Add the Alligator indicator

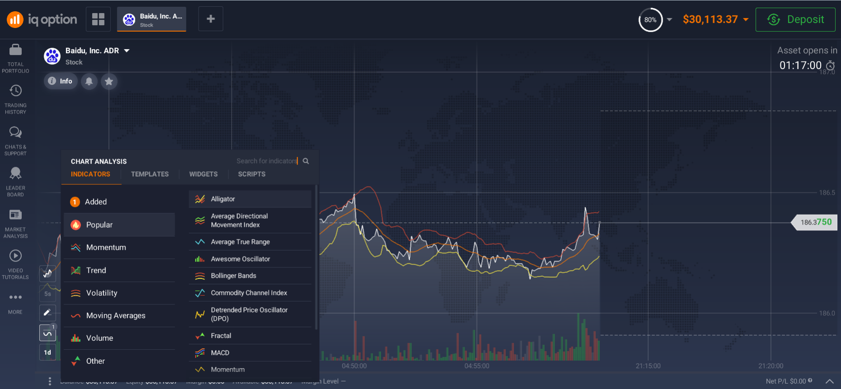pyautogui.click(x=250, y=199)
